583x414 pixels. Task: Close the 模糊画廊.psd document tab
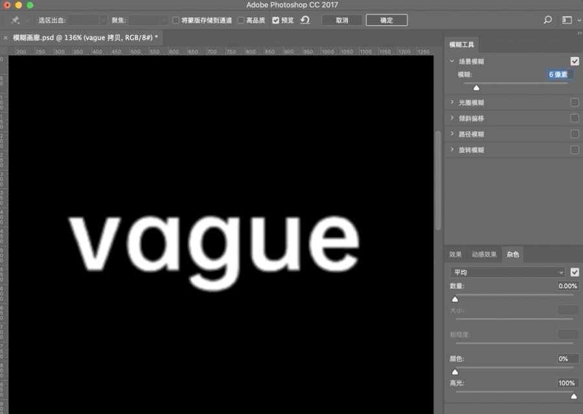tap(6, 38)
